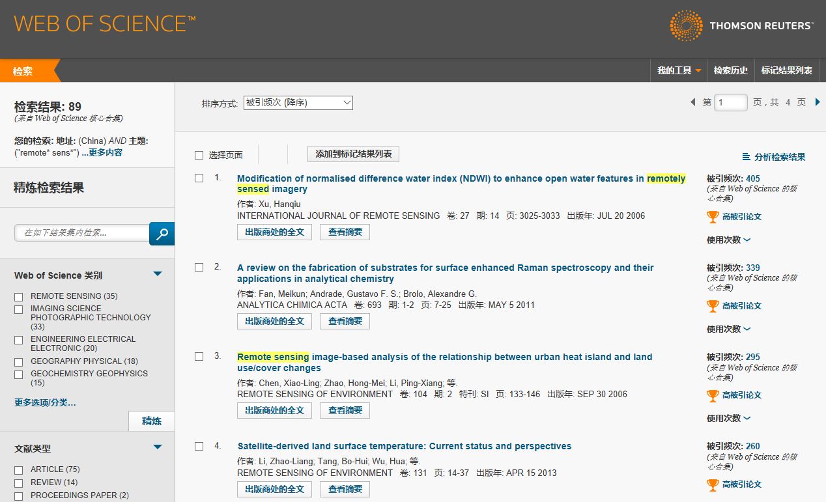Click citation count 405

[752, 178]
